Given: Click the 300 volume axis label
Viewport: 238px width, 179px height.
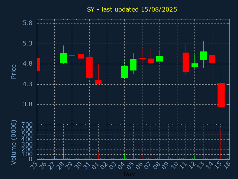Looking at the screenshot, I should tap(27, 144).
